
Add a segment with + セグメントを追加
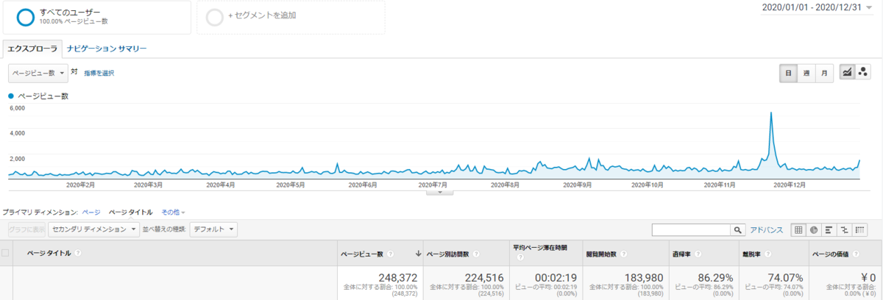(290, 17)
